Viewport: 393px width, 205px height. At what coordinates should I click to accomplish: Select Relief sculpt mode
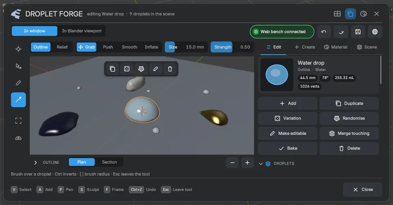pyautogui.click(x=62, y=47)
